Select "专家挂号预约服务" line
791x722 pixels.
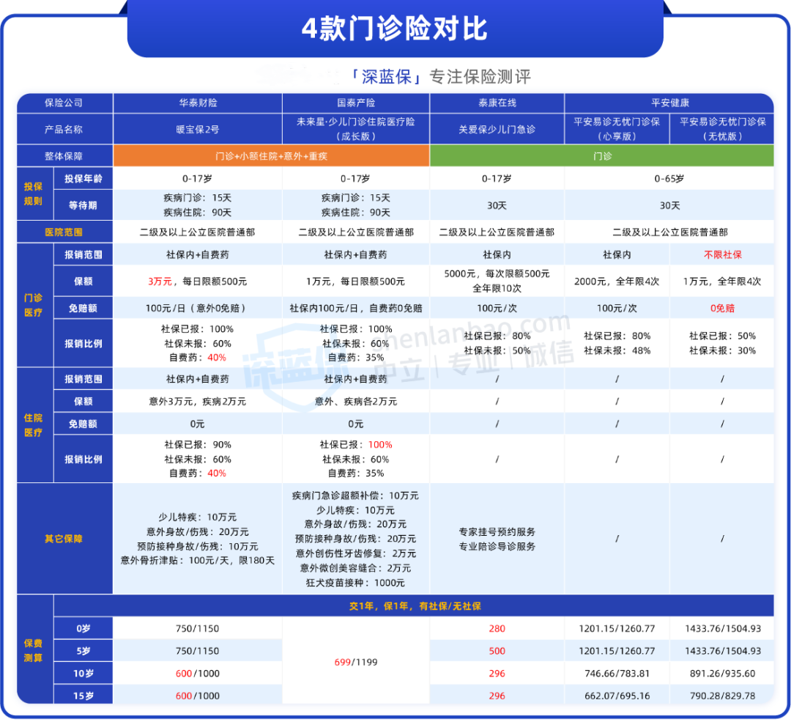(497, 531)
